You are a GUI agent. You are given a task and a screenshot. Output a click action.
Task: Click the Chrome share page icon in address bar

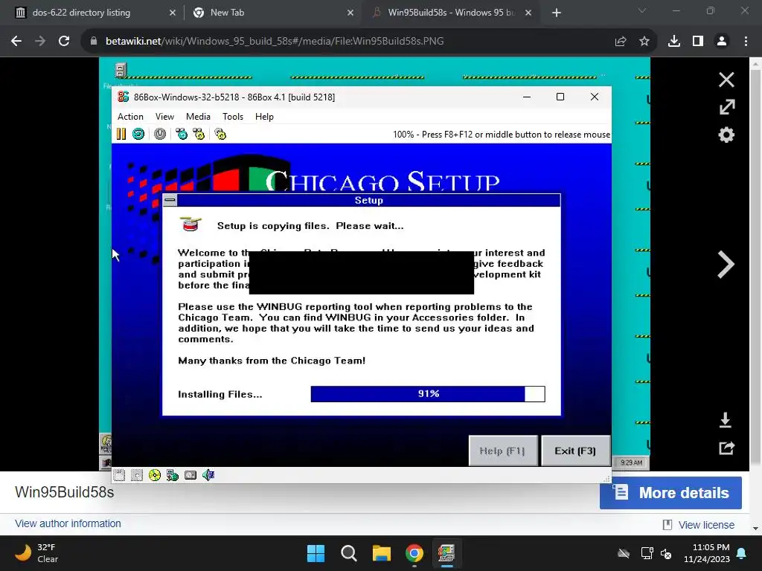[621, 42]
